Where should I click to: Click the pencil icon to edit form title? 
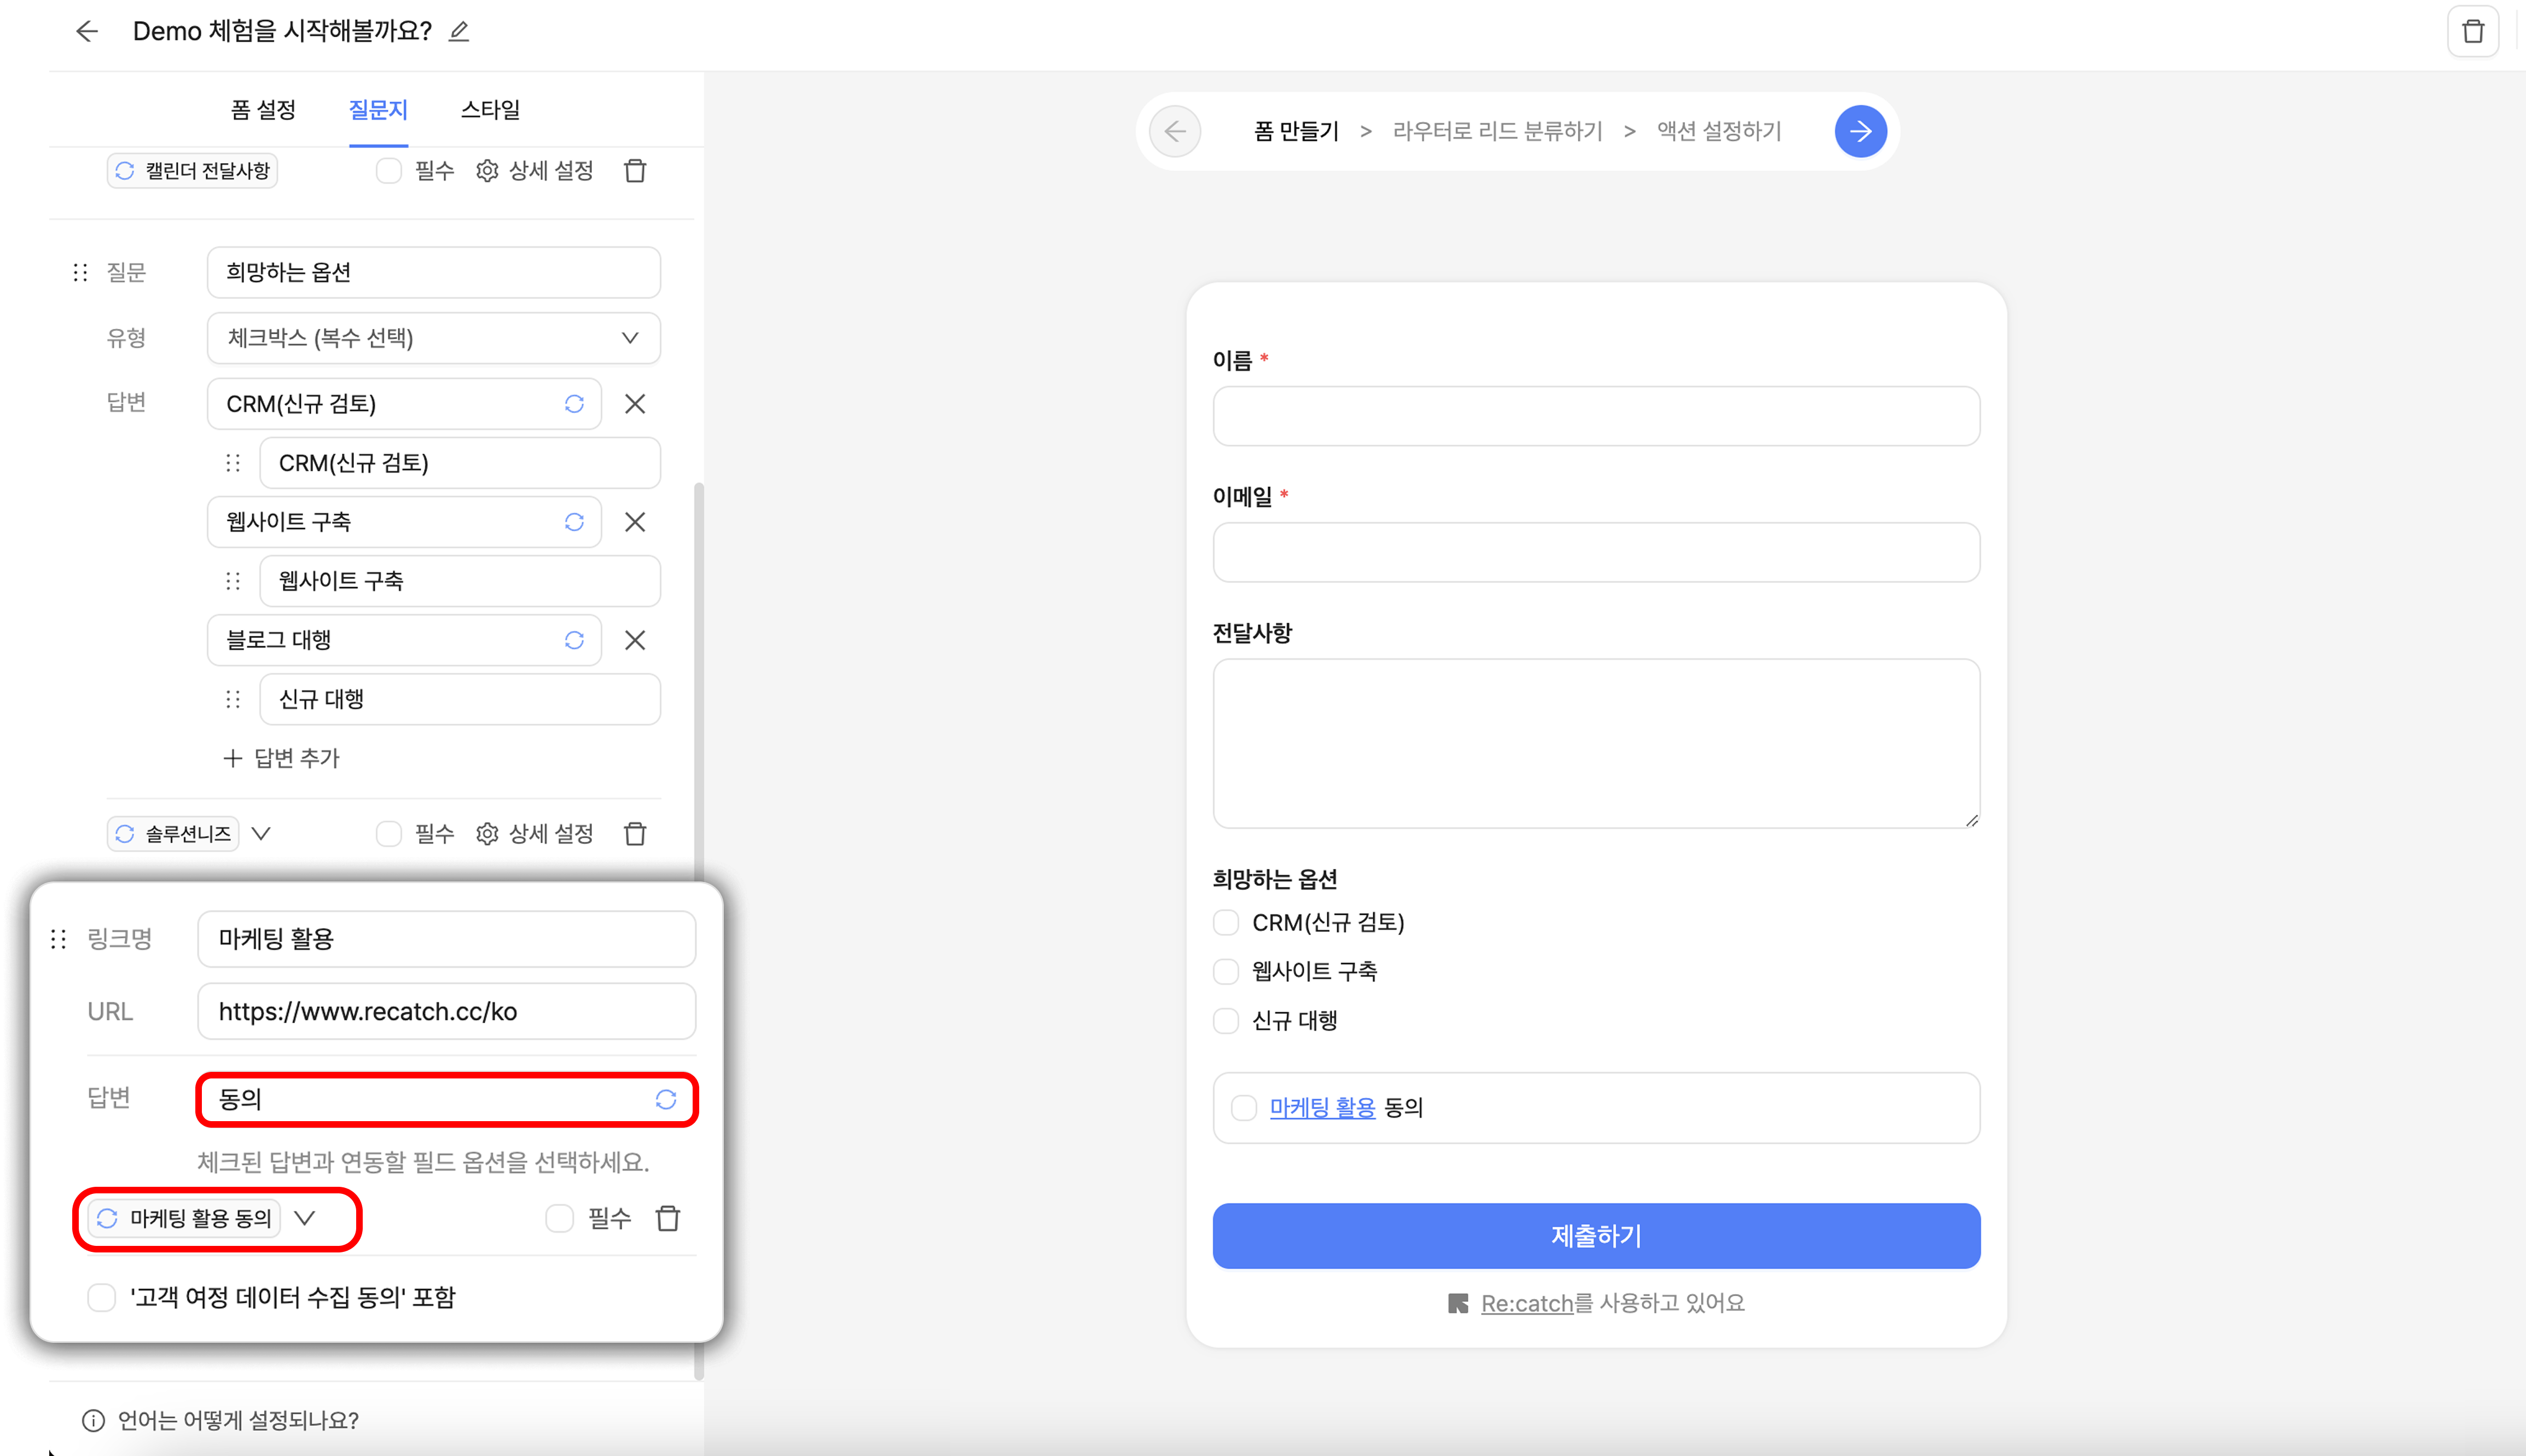click(459, 32)
